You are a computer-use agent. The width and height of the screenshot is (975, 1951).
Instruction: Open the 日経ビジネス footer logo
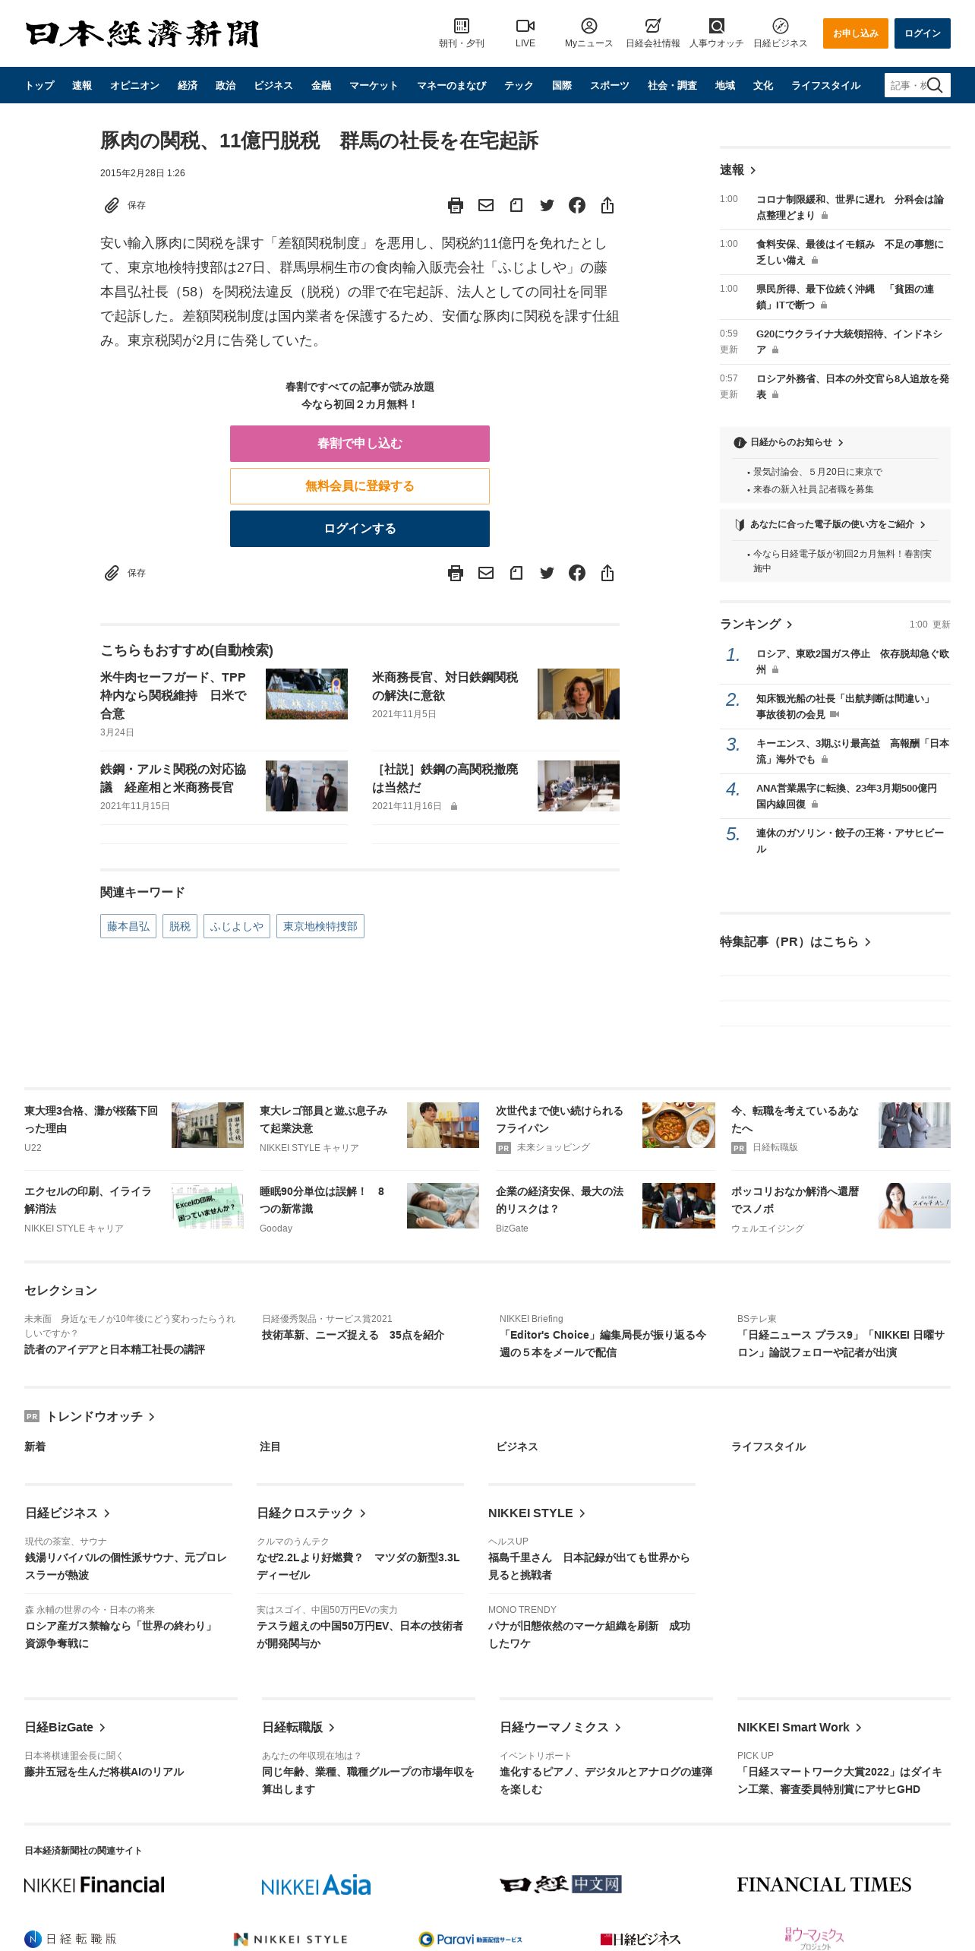pyautogui.click(x=640, y=1939)
